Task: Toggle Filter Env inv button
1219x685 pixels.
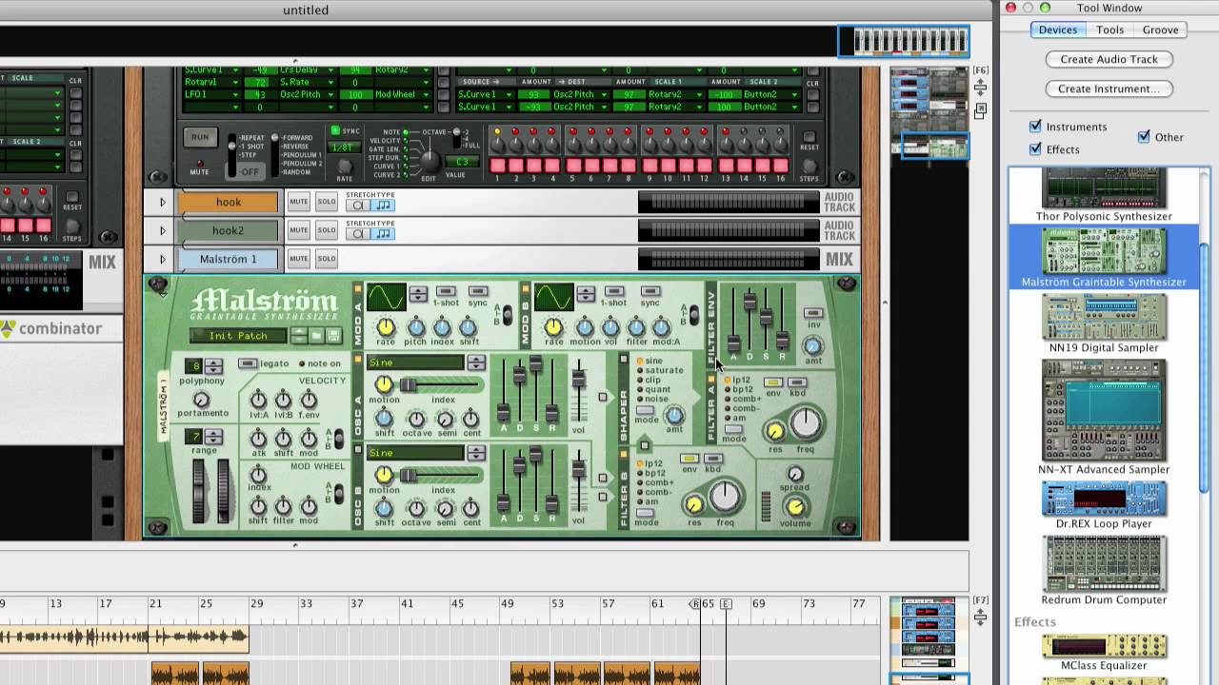Action: pos(813,312)
